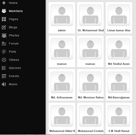
Task: Open the admin member name link
Action: coord(62,31)
